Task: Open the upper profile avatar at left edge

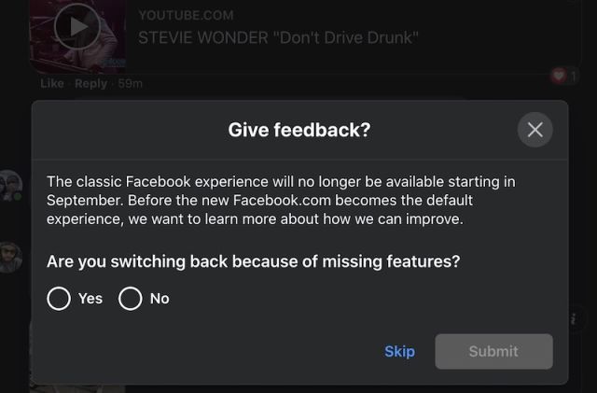Action: click(x=10, y=185)
